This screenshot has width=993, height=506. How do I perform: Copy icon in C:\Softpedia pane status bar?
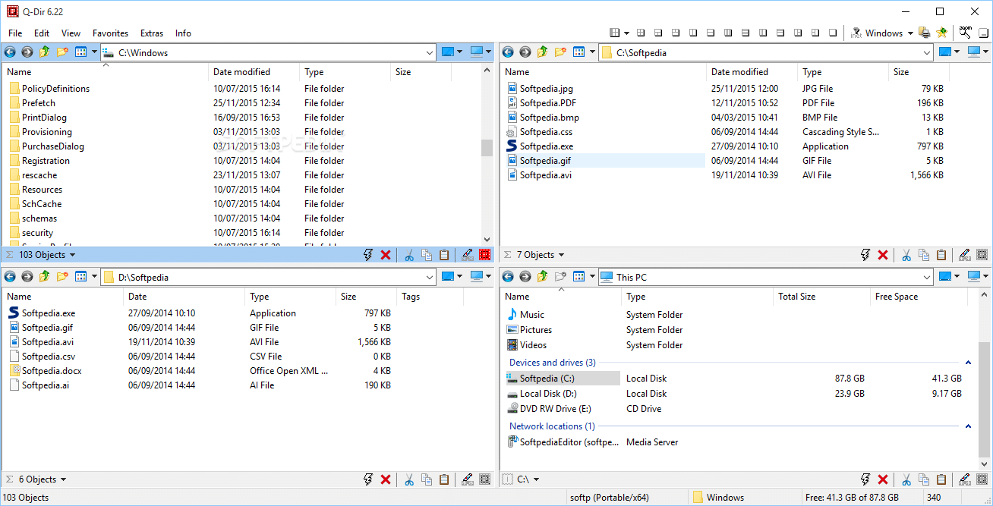tap(924, 255)
